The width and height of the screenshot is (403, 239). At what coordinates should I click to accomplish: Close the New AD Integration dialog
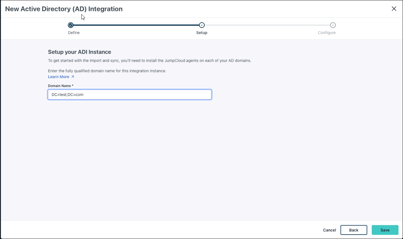(x=394, y=9)
